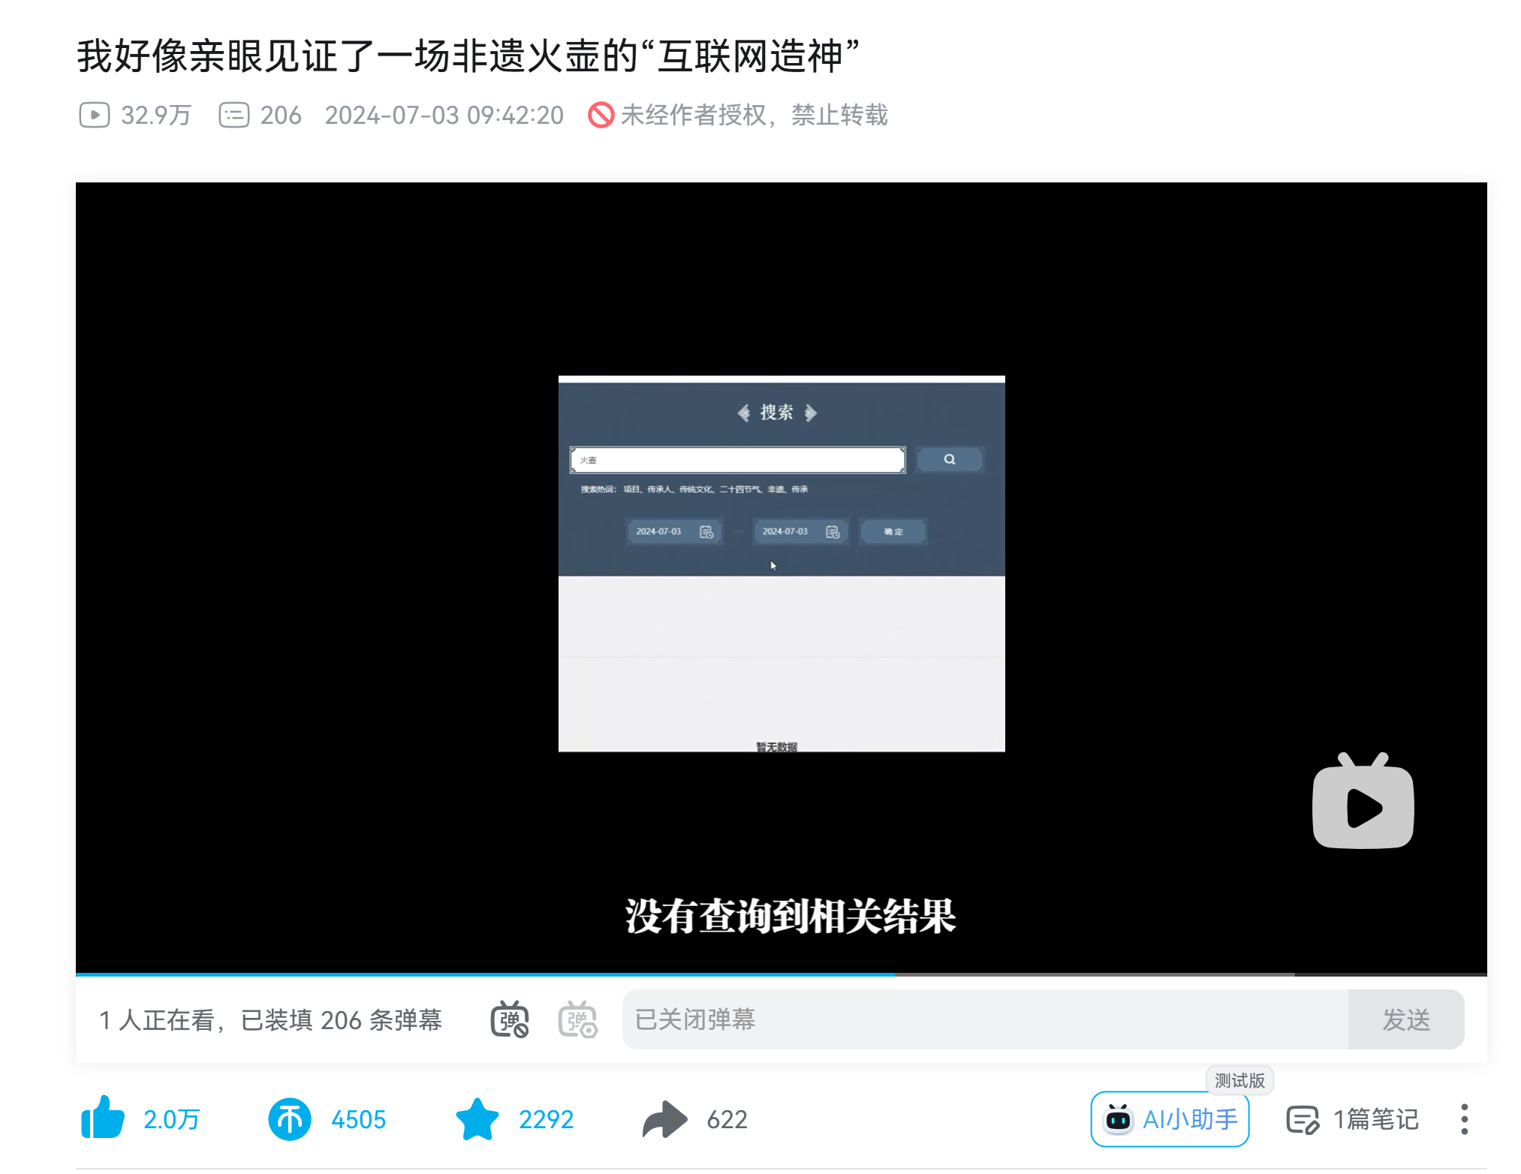1521x1174 pixels.
Task: Click the share arrow icon
Action: pyautogui.click(x=664, y=1119)
